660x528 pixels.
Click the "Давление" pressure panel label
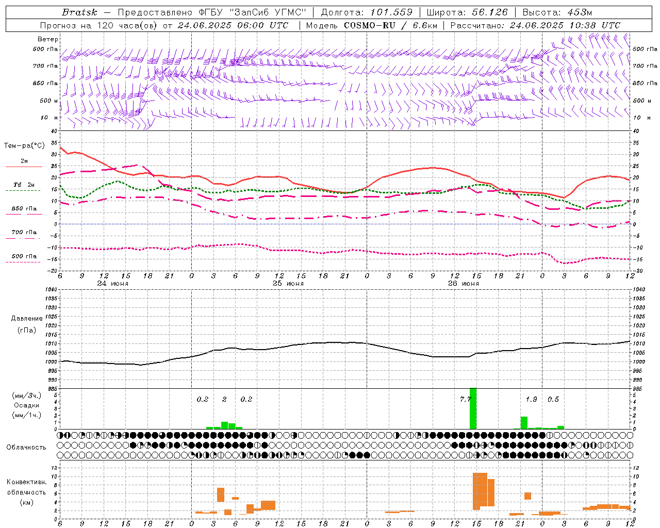click(x=27, y=319)
